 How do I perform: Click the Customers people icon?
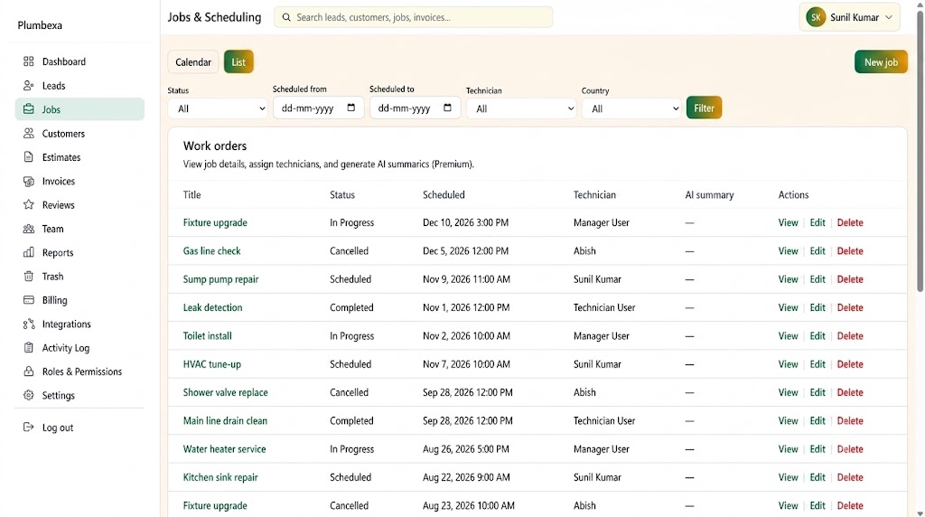pyautogui.click(x=28, y=134)
